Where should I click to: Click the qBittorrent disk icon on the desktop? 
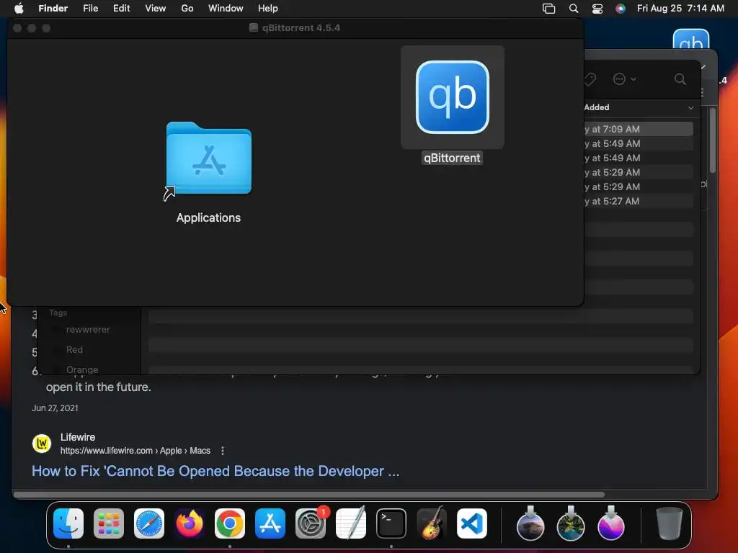[690, 40]
